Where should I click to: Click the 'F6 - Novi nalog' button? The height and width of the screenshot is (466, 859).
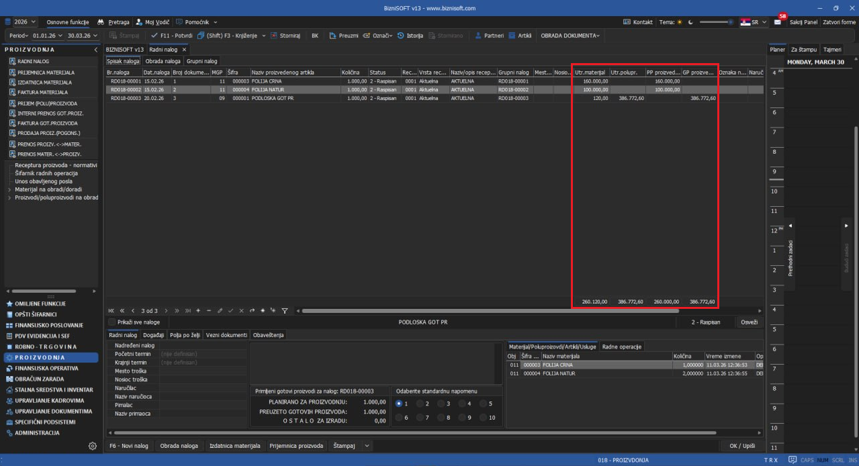pyautogui.click(x=130, y=446)
